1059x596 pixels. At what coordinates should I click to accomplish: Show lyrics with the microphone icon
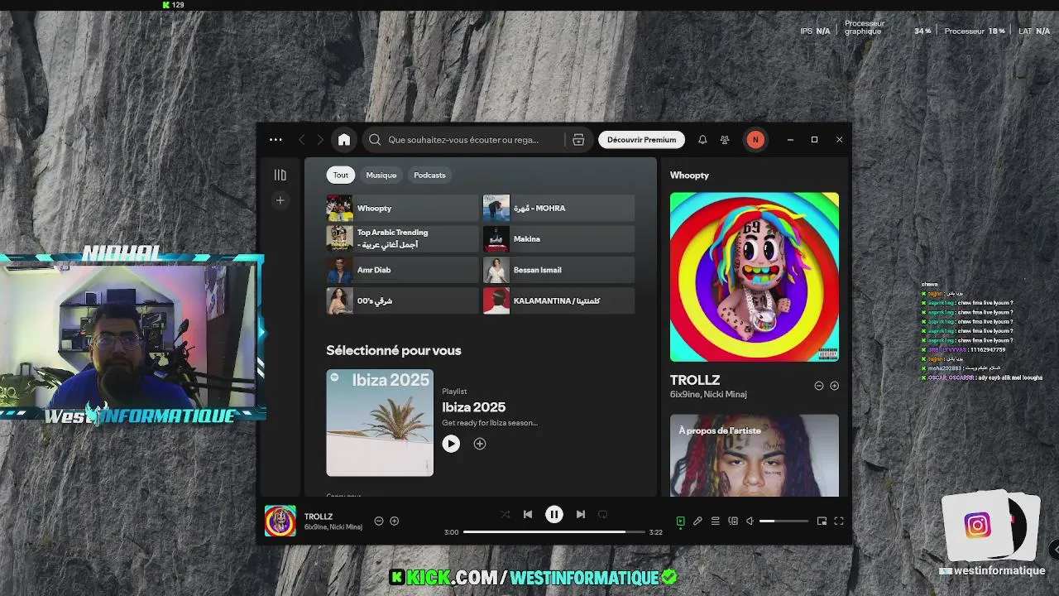pos(697,521)
